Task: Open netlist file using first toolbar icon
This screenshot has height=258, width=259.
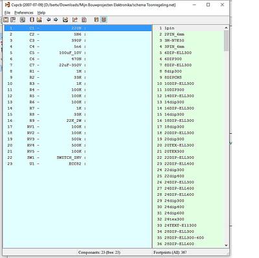Action: 6,20
